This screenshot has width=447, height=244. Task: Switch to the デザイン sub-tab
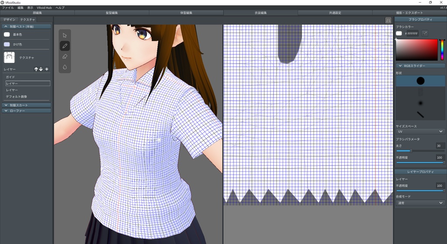click(x=10, y=20)
